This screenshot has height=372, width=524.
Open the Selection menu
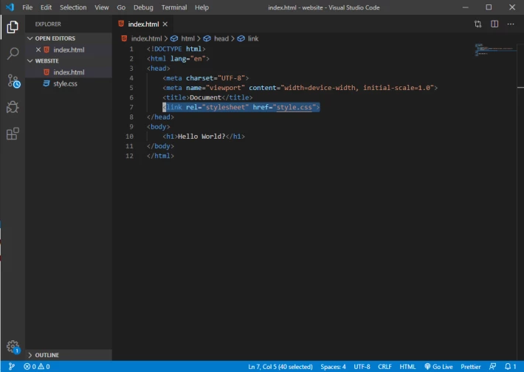point(73,7)
